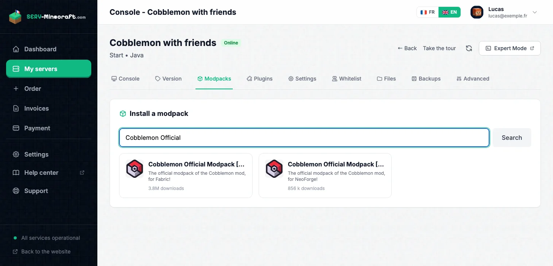Image resolution: width=553 pixels, height=266 pixels.
Task: Click the '3.8M downloads' text
Action: click(x=166, y=188)
